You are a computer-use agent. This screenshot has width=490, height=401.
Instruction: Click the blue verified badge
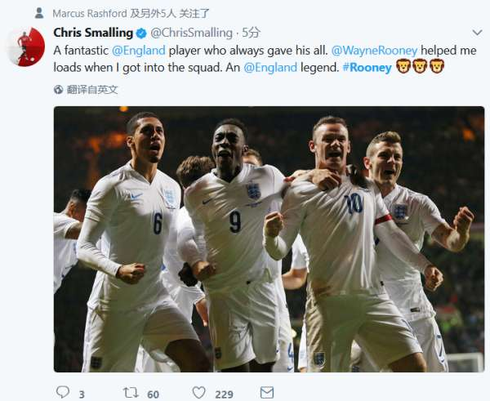[x=140, y=33]
